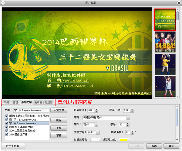Decrease the 距离左边 value with down arrow
Viewport: 182px width, 151px height.
96,111
